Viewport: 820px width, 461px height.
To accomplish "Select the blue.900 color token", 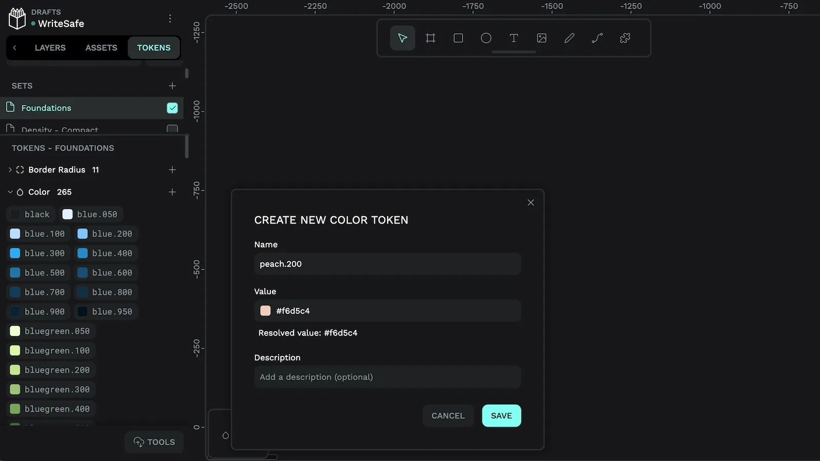I will 38,312.
